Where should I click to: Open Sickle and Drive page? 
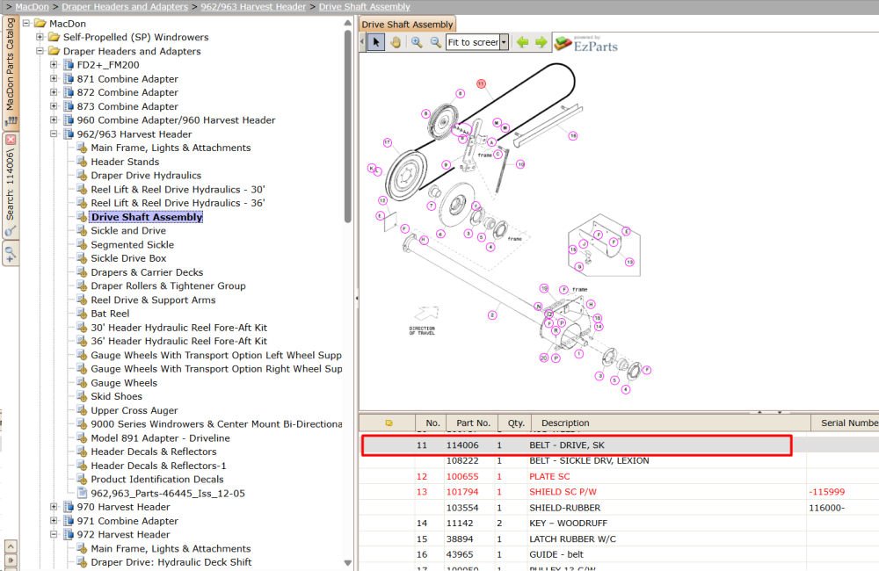[128, 230]
